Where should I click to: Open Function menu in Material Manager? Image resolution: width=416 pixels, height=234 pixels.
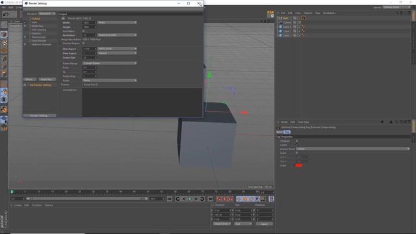(36, 205)
